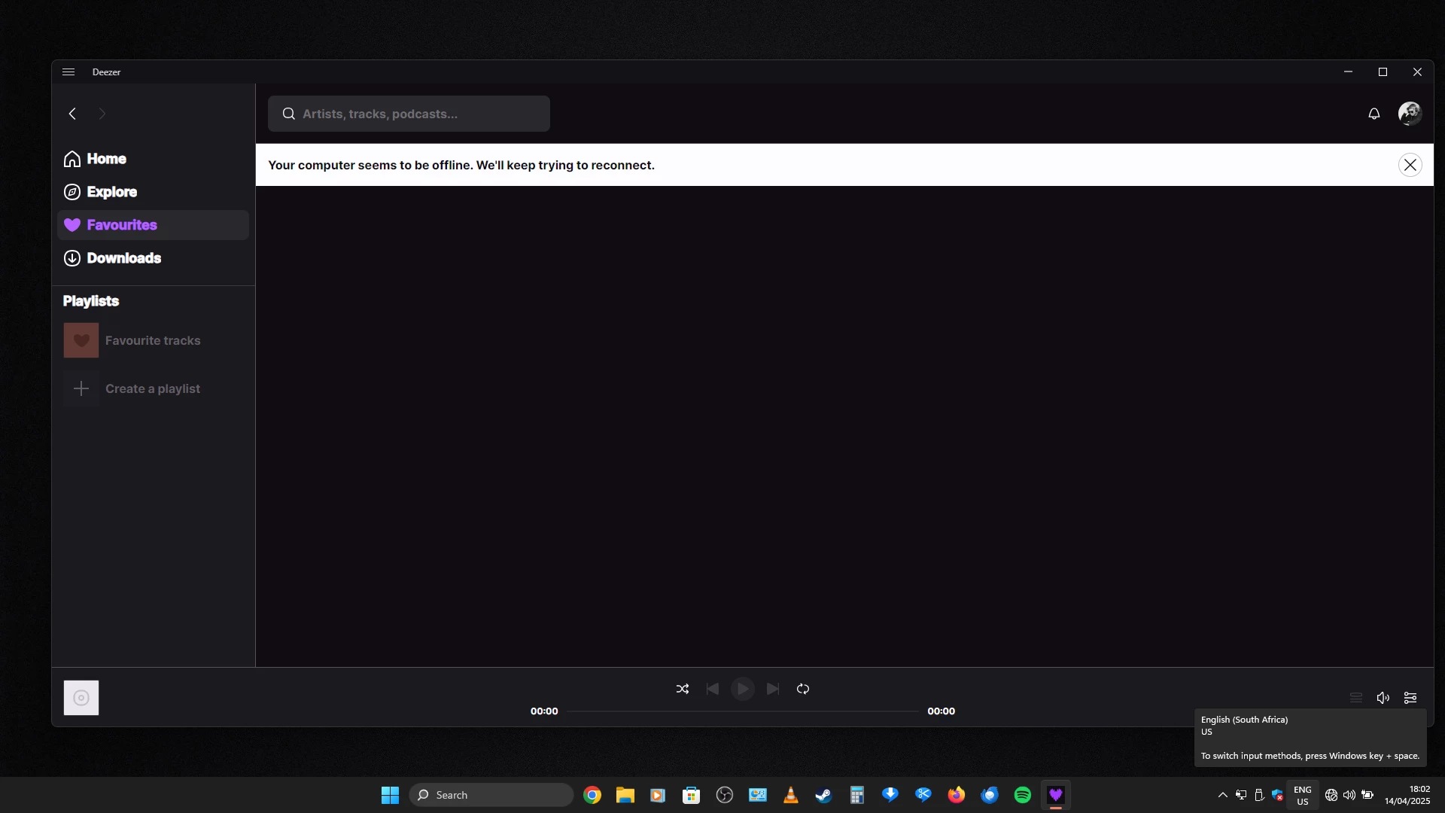Toggle shuffle mode in player
Screen dimensions: 1445x813
682,689
